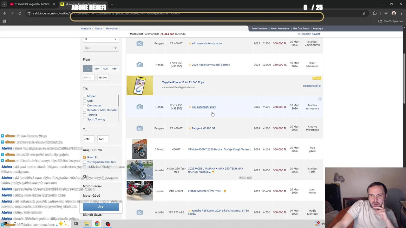Tick the Yurtdışından İthal Sıfır checkbox
Screen dimensions: 406x228
84,162
